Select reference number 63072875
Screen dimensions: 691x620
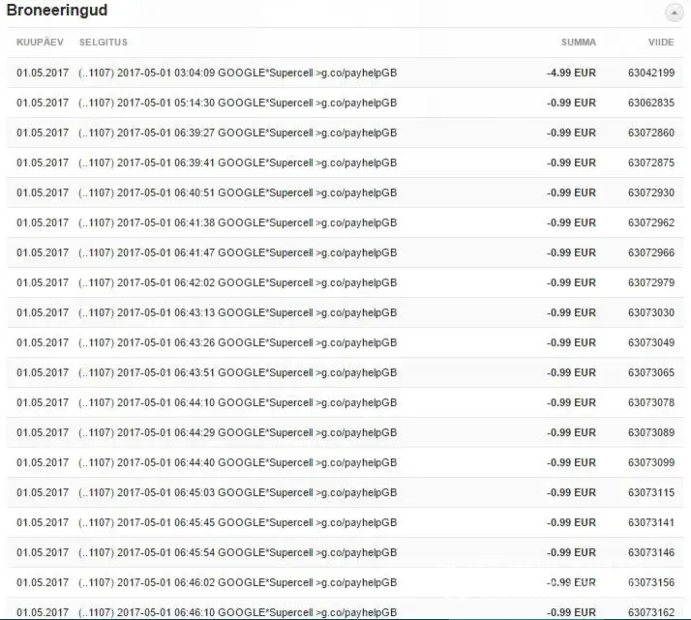tap(651, 162)
